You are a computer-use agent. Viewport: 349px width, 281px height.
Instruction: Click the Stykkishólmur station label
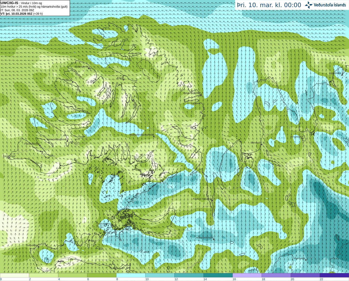(104, 224)
